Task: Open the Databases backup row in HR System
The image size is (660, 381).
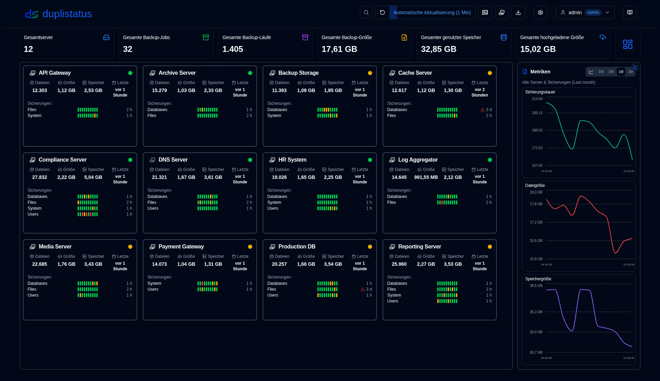Action: click(320, 197)
